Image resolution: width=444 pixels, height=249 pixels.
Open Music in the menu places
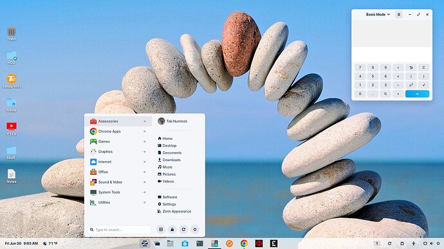(x=165, y=167)
